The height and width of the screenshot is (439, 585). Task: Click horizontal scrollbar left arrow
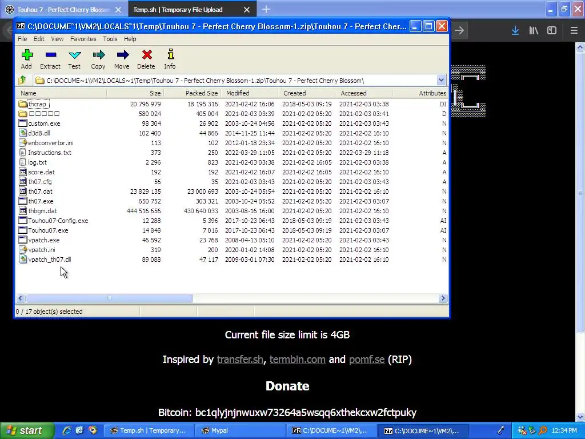21,298
